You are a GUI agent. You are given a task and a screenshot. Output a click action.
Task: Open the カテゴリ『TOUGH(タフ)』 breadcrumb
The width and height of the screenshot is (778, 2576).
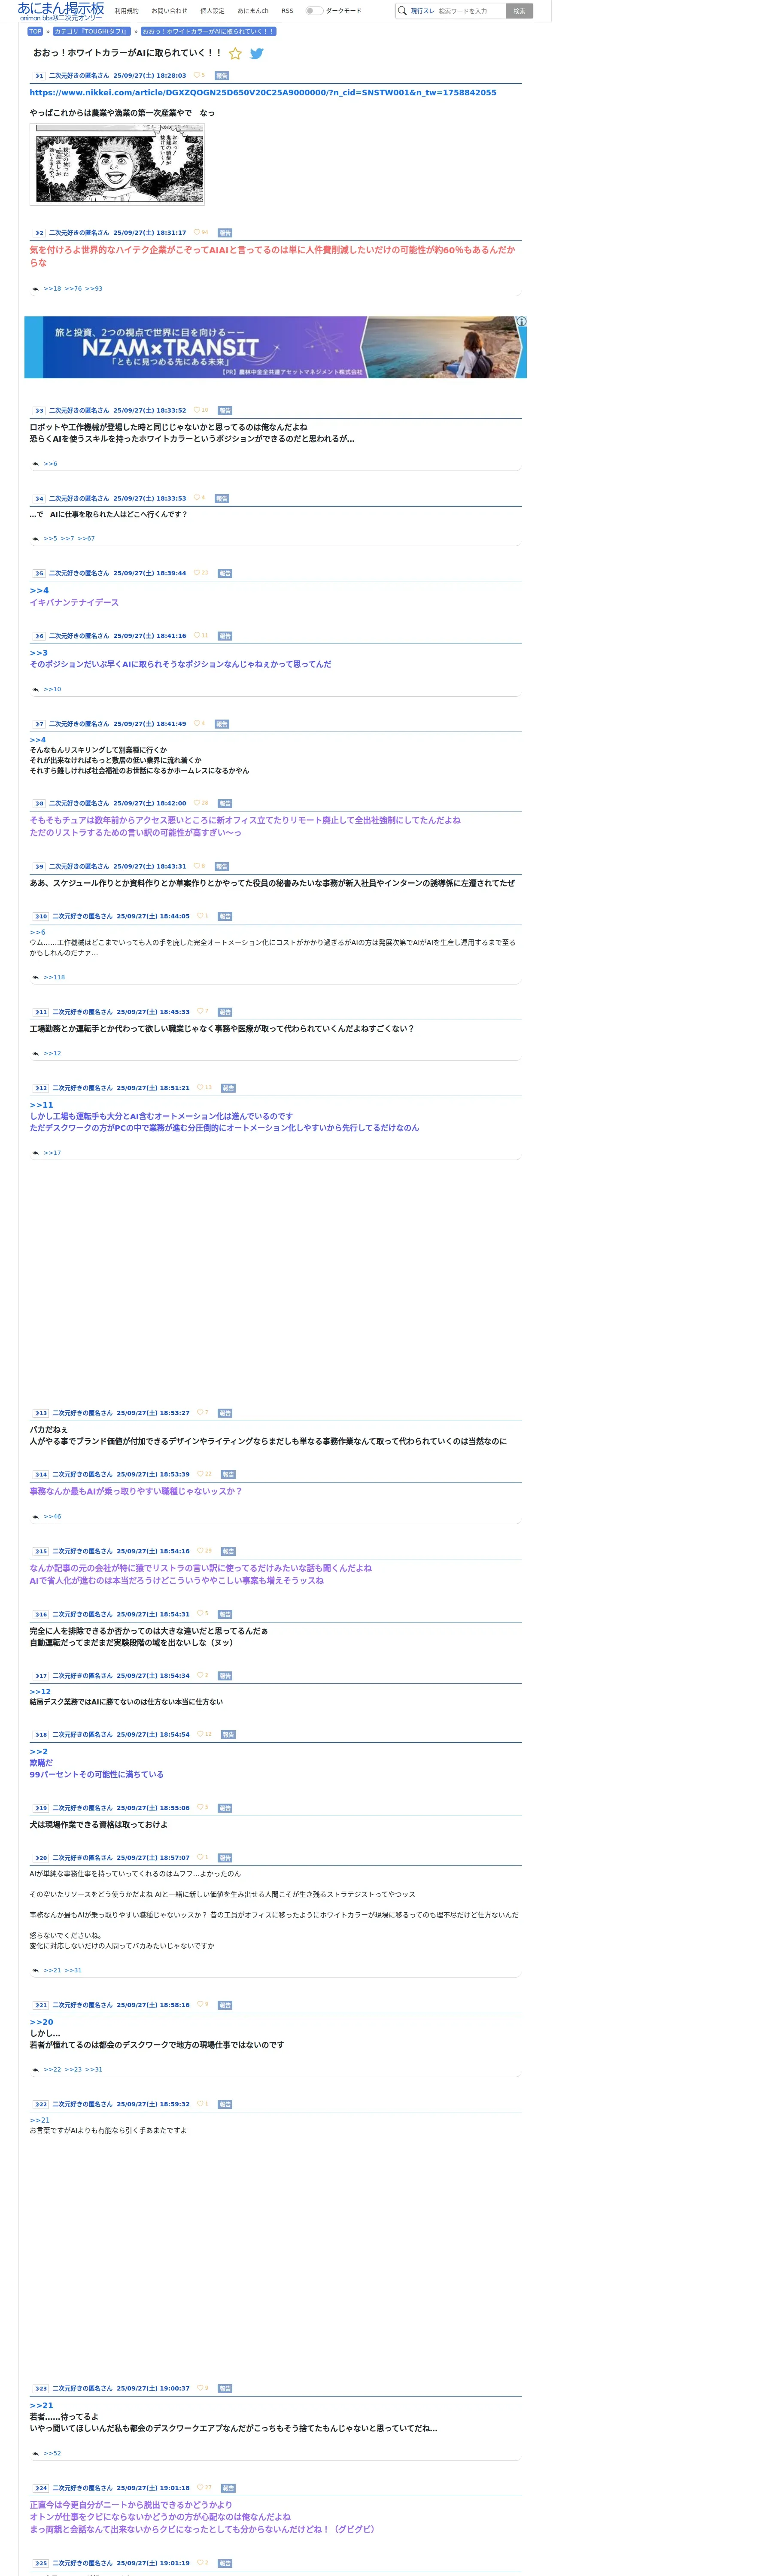[x=91, y=31]
